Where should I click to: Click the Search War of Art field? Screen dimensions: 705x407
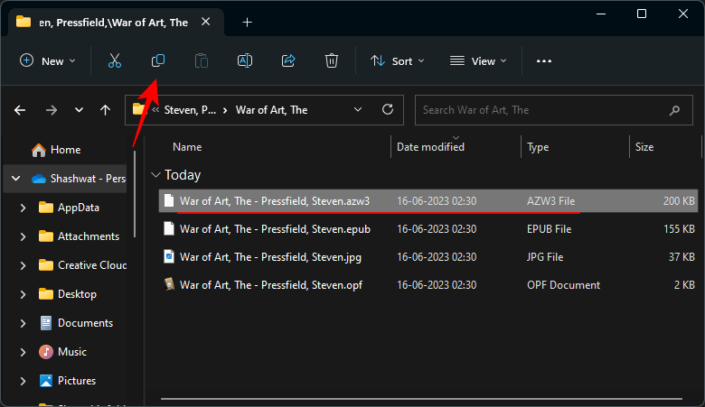click(542, 110)
